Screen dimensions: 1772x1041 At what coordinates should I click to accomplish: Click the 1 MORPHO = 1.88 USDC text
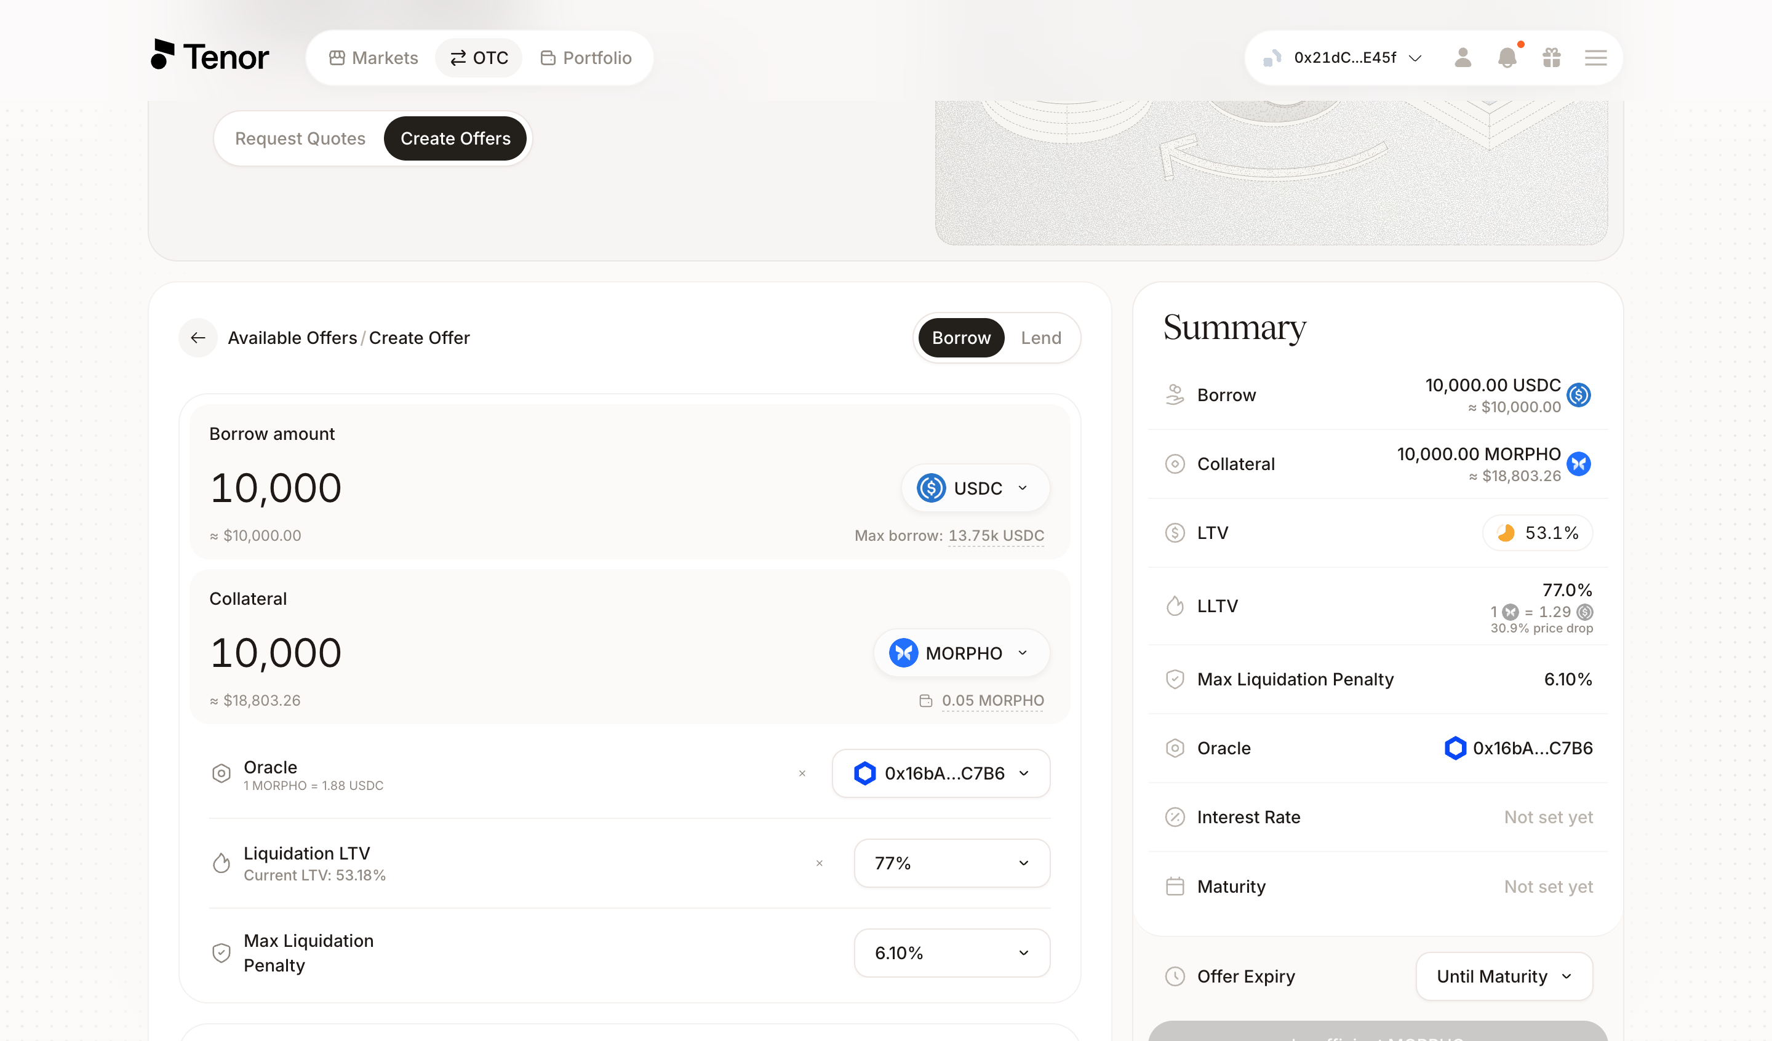click(314, 786)
